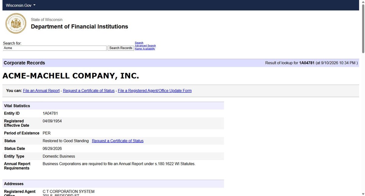Open the Name Availability link
This screenshot has width=365, height=196.
145,49
